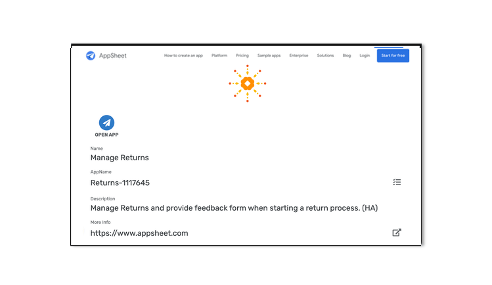The height and width of the screenshot is (285, 492).
Task: Click the Manage Returns name value
Action: [x=120, y=158]
